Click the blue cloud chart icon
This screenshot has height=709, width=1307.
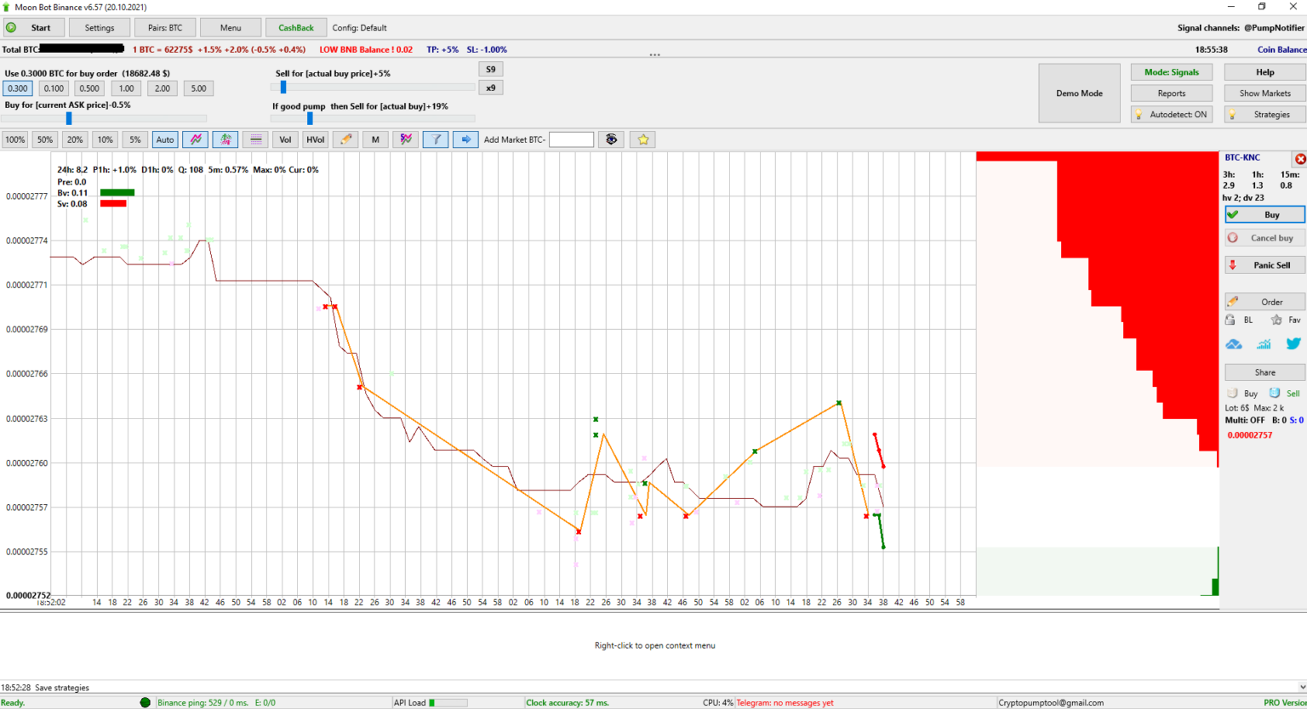(x=1234, y=343)
